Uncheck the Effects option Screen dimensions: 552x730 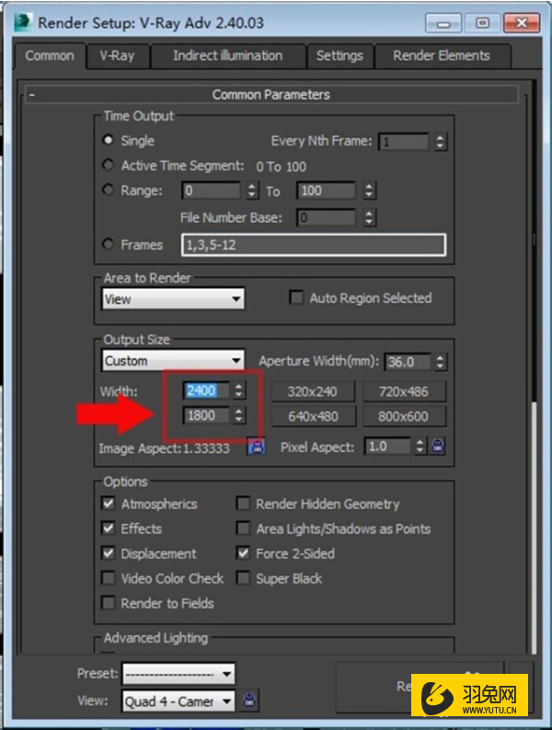tap(109, 528)
